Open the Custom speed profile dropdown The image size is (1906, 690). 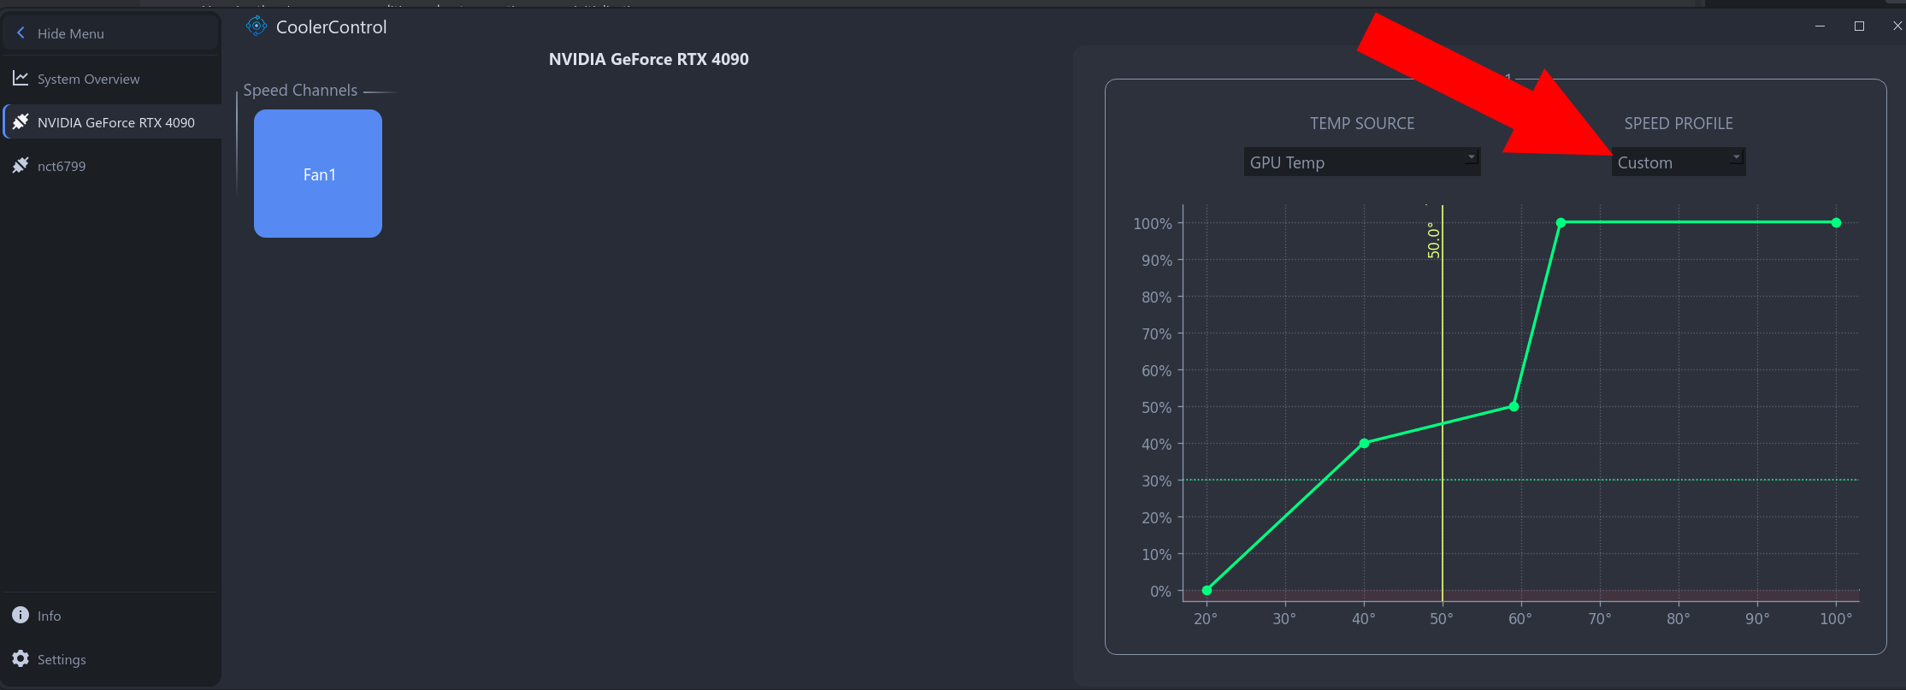tap(1678, 162)
